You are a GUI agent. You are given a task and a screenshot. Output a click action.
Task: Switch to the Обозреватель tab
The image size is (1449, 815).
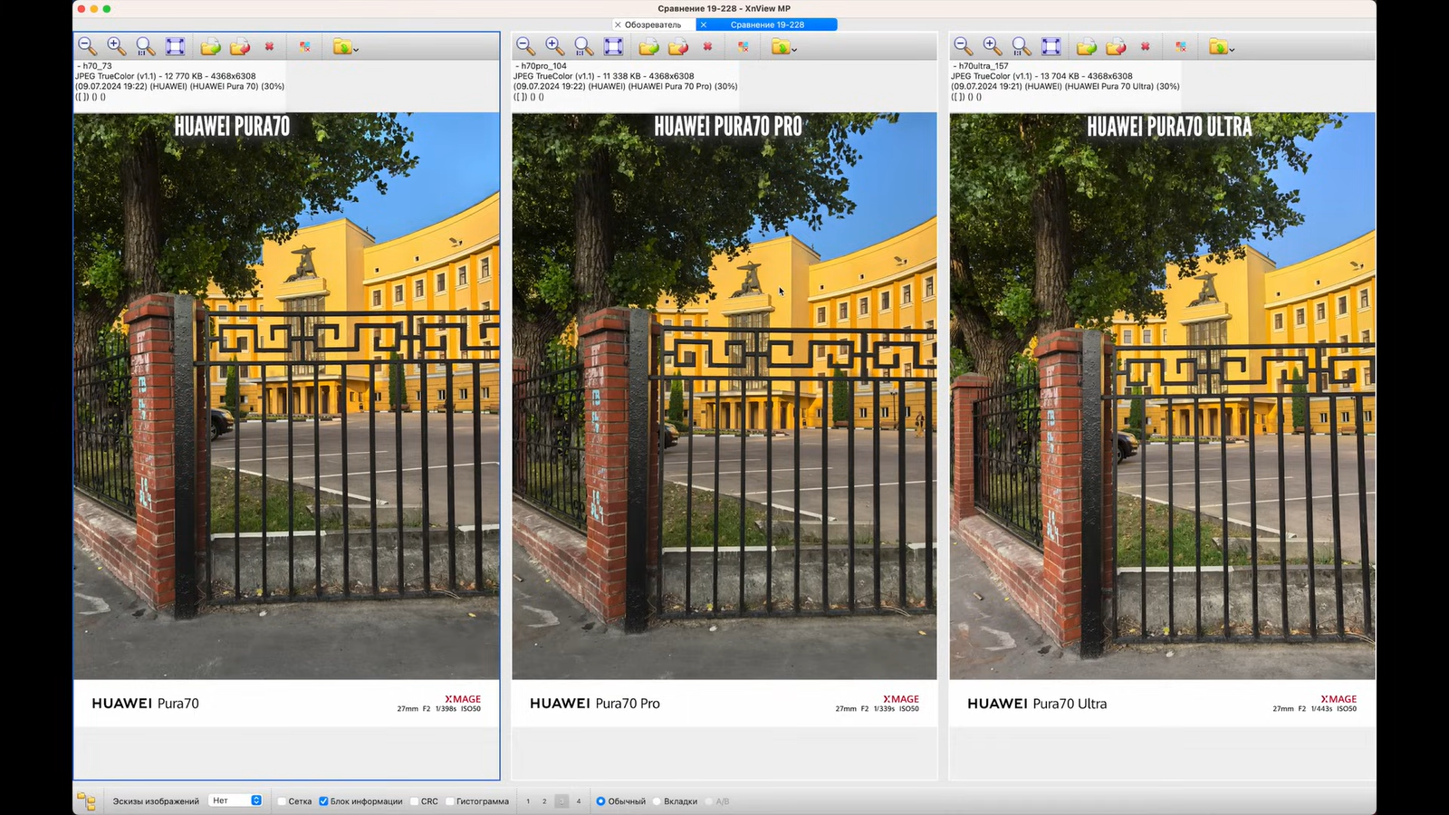click(x=652, y=24)
